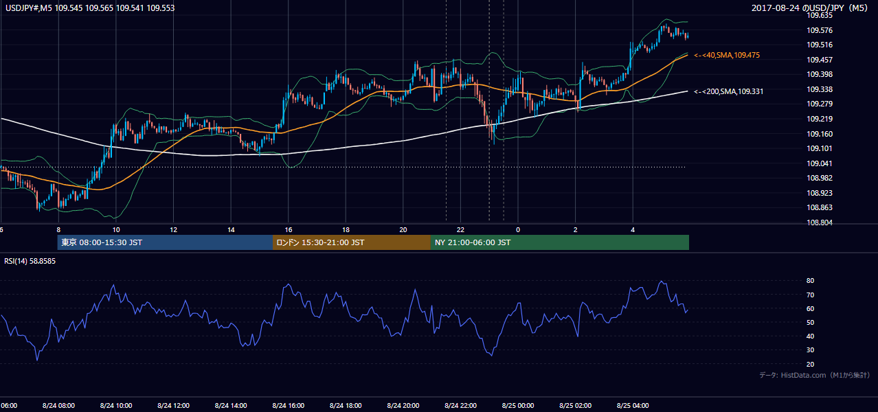
Task: Click the NY 21:00-06:00 JST session bar
Action: (560, 242)
